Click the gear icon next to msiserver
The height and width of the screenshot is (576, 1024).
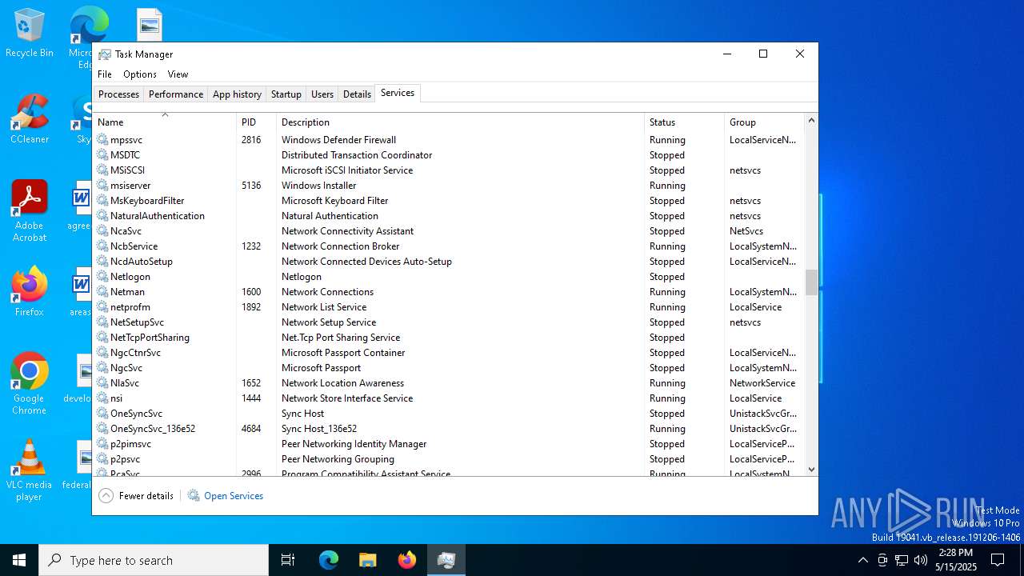click(x=102, y=186)
